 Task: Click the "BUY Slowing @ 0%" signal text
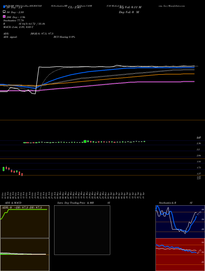click(x=64, y=37)
